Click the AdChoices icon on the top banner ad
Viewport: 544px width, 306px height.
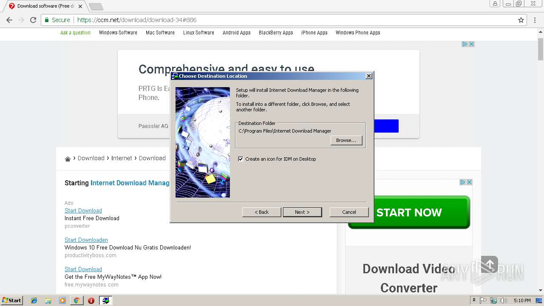pyautogui.click(x=465, y=44)
